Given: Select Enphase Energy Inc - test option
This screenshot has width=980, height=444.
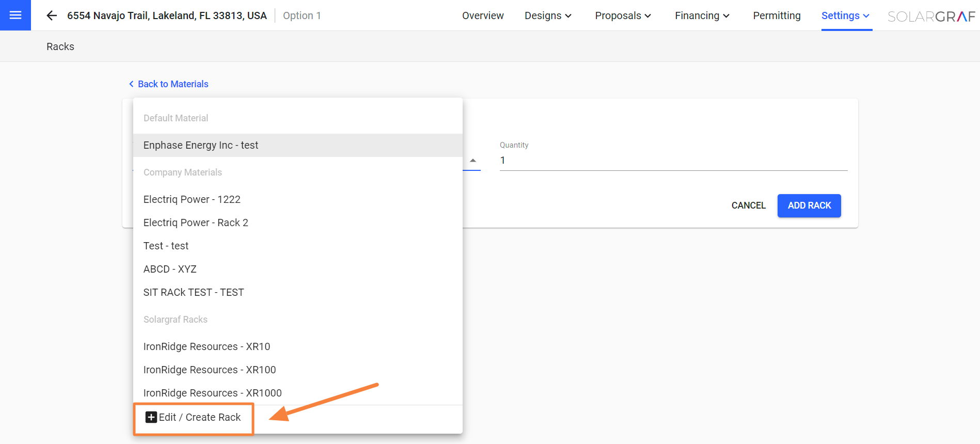Looking at the screenshot, I should pyautogui.click(x=201, y=145).
